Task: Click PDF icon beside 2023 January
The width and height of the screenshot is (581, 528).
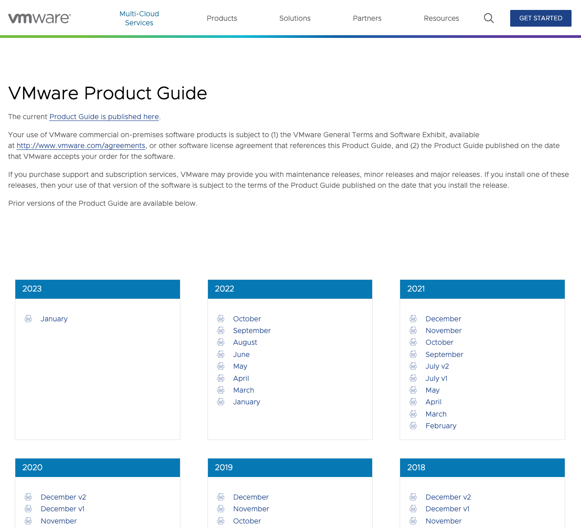Action: point(28,319)
